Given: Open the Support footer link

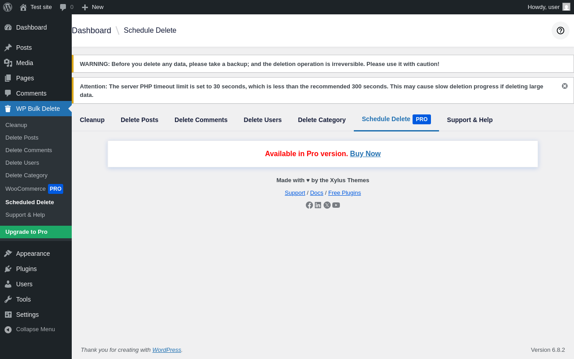Looking at the screenshot, I should click(x=295, y=193).
